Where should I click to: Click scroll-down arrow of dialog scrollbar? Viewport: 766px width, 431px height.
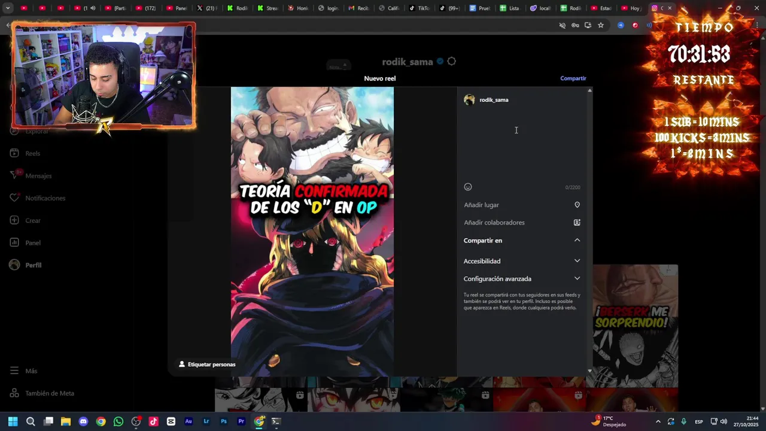click(x=589, y=372)
